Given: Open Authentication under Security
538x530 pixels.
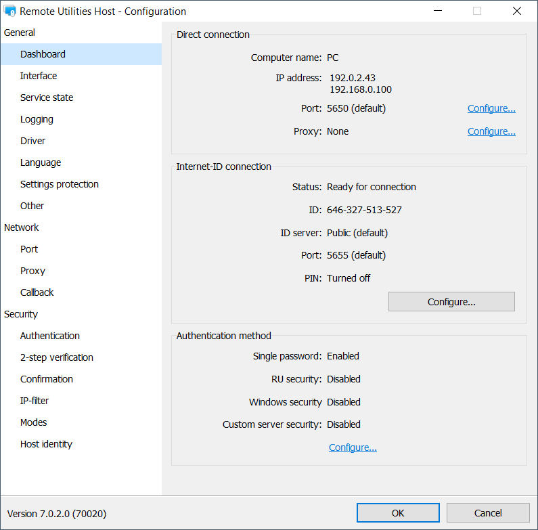Looking at the screenshot, I should pos(50,336).
